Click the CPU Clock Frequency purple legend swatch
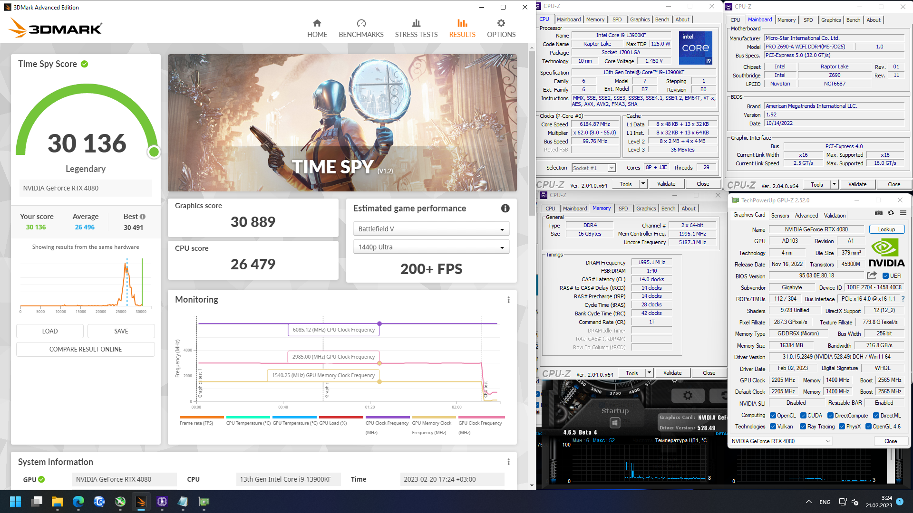 click(x=388, y=418)
